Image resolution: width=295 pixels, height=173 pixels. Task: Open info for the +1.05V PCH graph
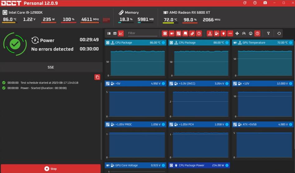[x=227, y=124]
